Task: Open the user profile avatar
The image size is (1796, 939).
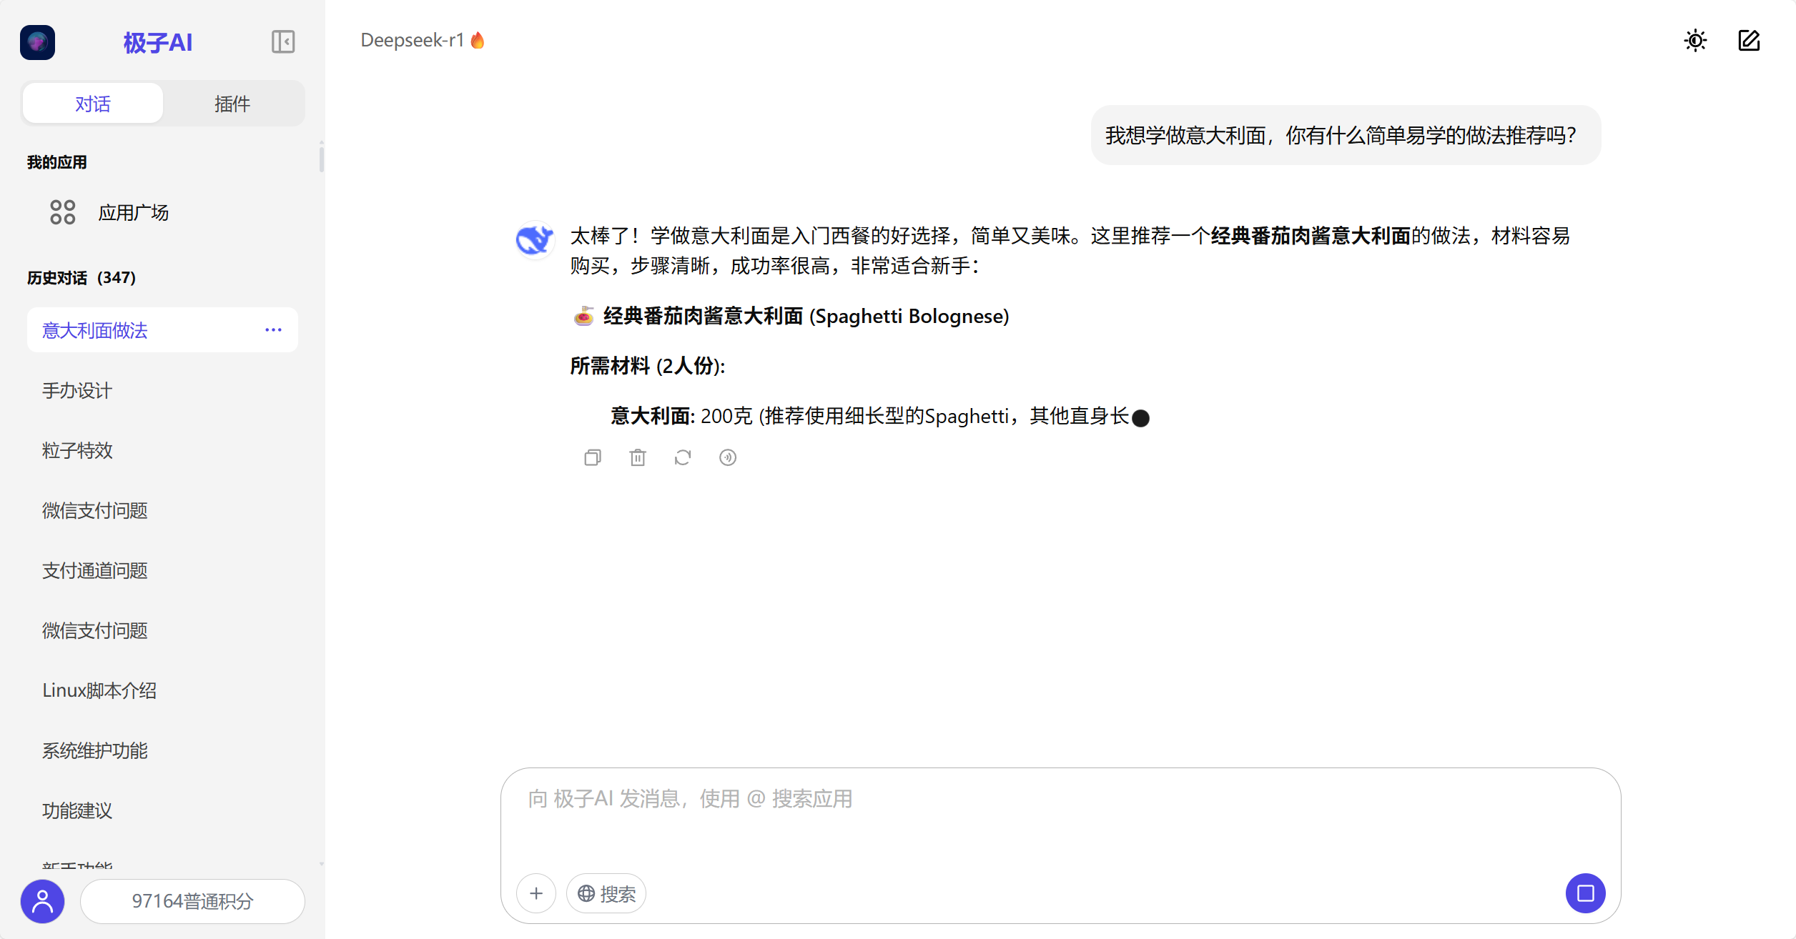Action: tap(42, 901)
